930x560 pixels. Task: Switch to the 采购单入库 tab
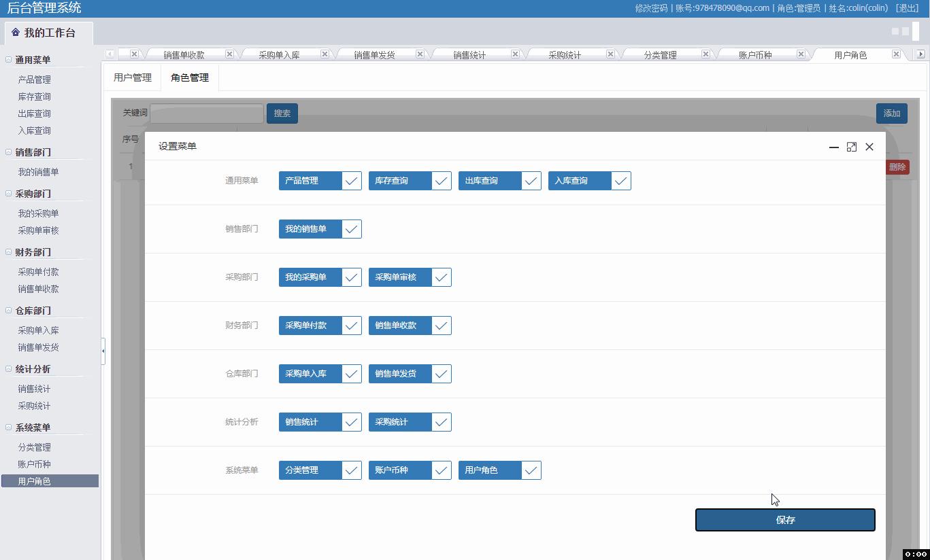[279, 55]
